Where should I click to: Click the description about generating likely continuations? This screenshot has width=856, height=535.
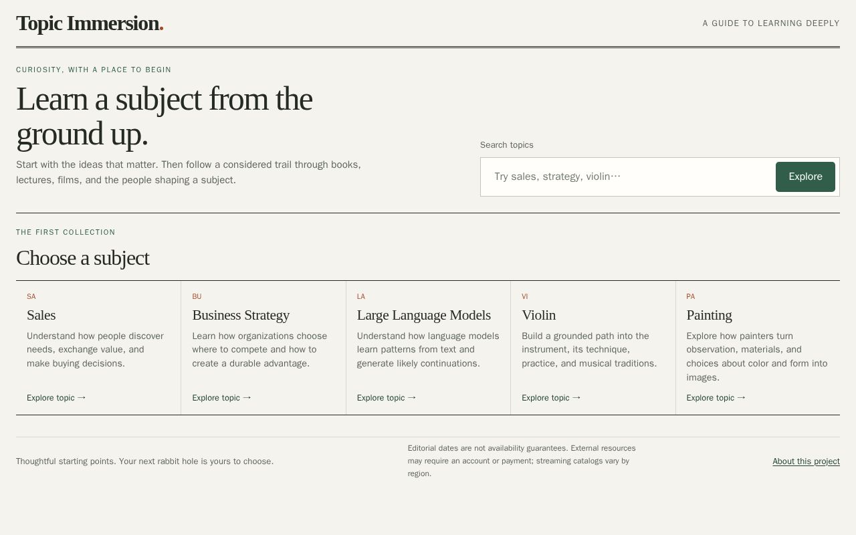pyautogui.click(x=428, y=350)
